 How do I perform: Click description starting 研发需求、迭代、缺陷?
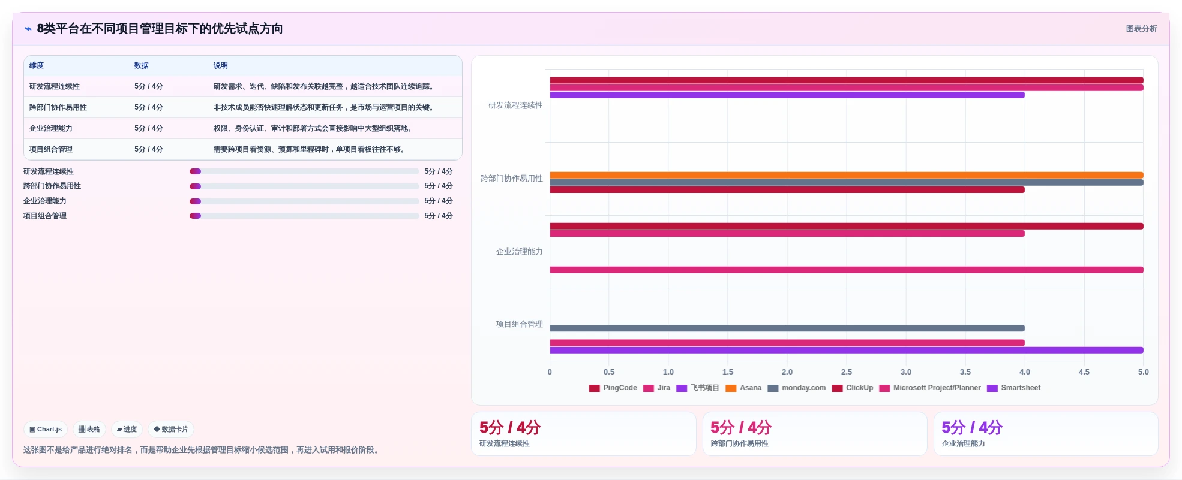pyautogui.click(x=324, y=86)
